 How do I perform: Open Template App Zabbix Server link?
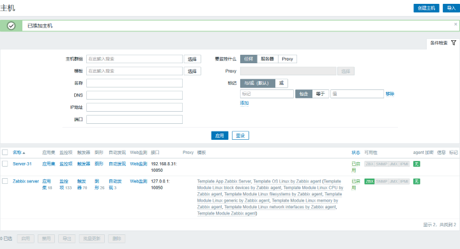coord(224,181)
